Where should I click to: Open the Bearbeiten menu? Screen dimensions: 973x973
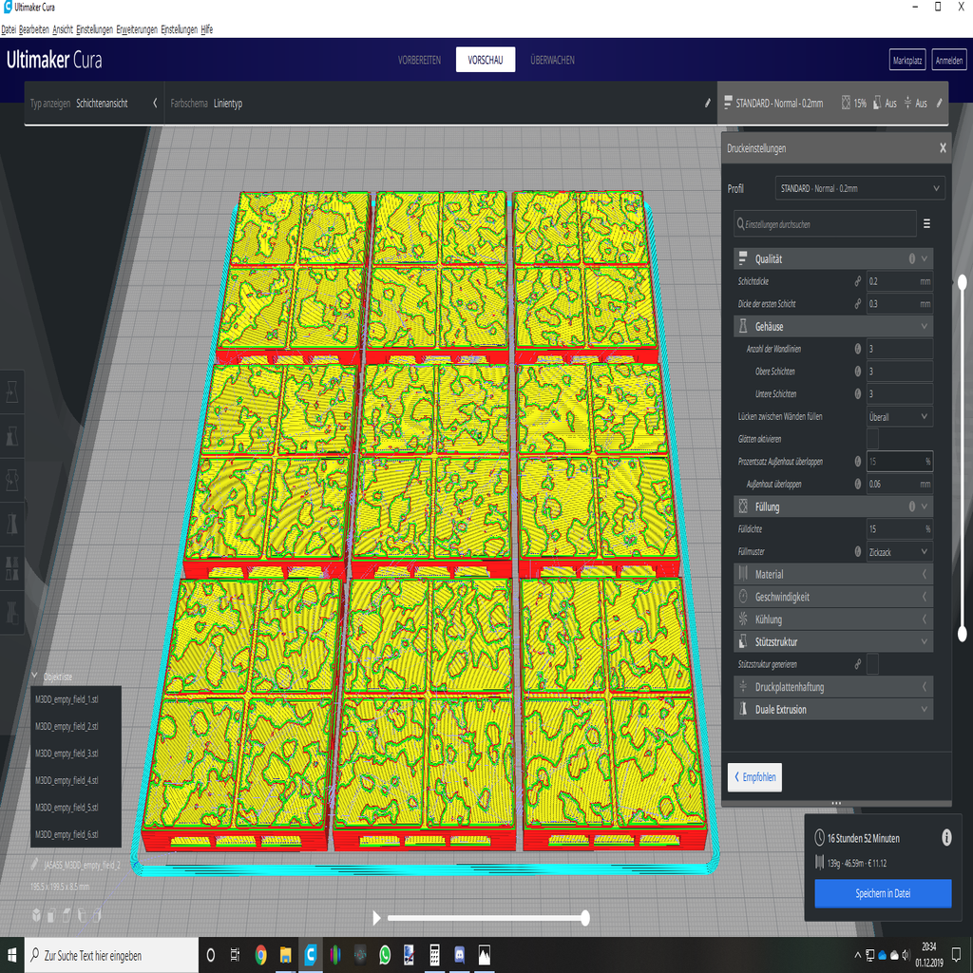(33, 29)
